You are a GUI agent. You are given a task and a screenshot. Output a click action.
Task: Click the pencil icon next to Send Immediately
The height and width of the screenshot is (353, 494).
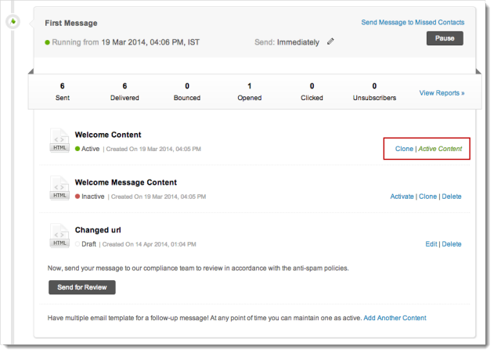point(330,41)
